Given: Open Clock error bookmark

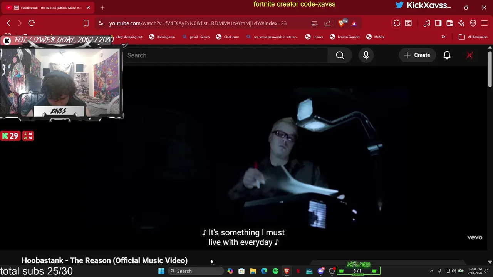Looking at the screenshot, I should (228, 37).
